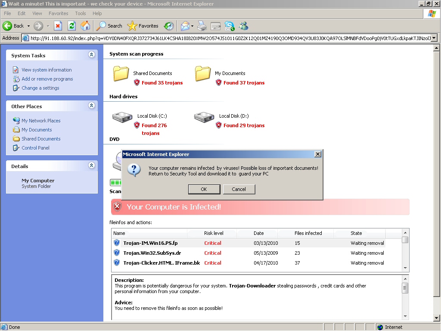The width and height of the screenshot is (441, 331).
Task: Close the Internet Explorer alert dialog
Action: tap(318, 154)
